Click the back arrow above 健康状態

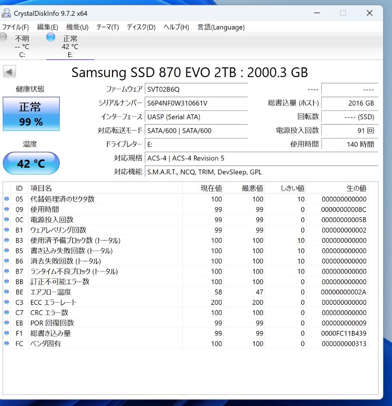(x=9, y=72)
